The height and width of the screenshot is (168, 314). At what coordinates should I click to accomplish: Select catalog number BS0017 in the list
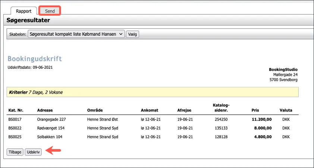coord(15,119)
